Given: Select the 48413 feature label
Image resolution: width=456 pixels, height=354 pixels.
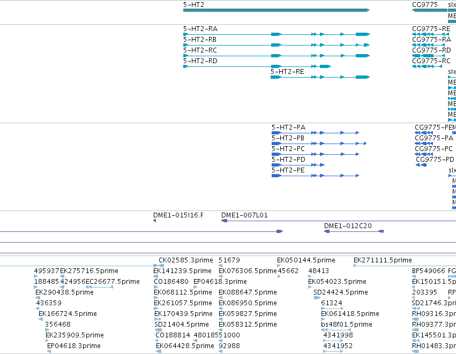Looking at the screenshot, I should [x=318, y=271].
